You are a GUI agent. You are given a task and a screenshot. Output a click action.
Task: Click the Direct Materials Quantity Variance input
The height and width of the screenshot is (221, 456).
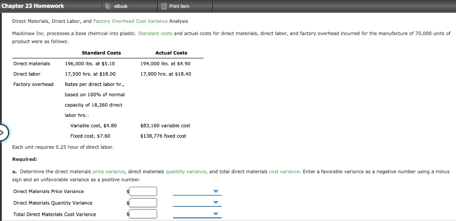143,203
